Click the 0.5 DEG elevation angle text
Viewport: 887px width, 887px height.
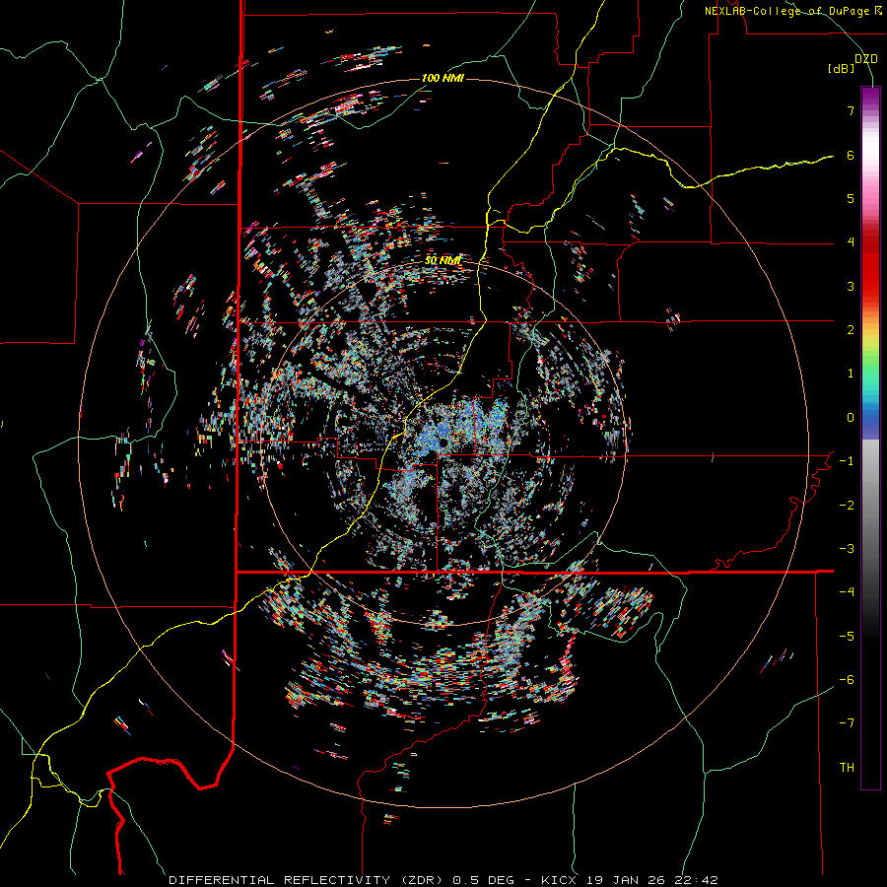pos(484,880)
